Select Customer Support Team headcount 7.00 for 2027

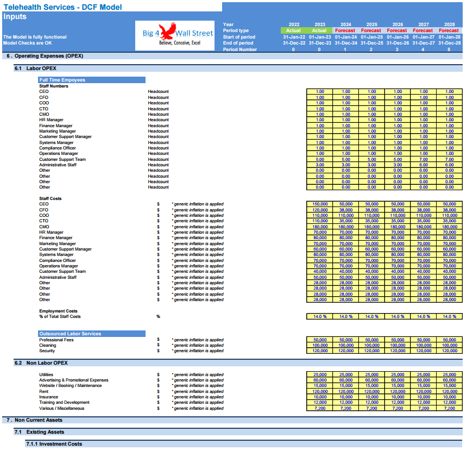(424, 159)
